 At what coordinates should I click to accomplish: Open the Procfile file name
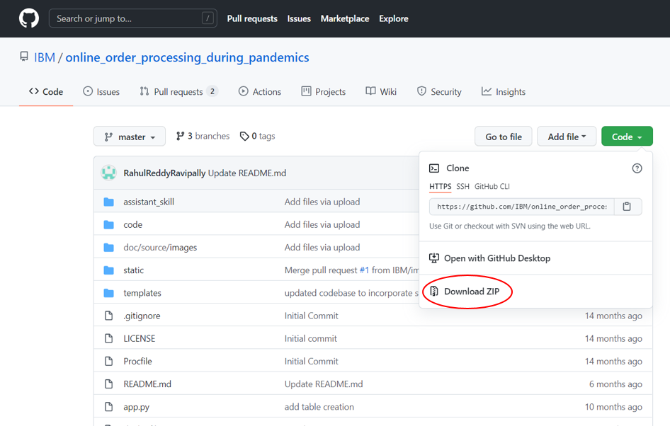(137, 361)
